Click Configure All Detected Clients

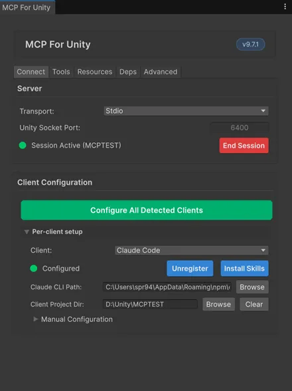(147, 210)
